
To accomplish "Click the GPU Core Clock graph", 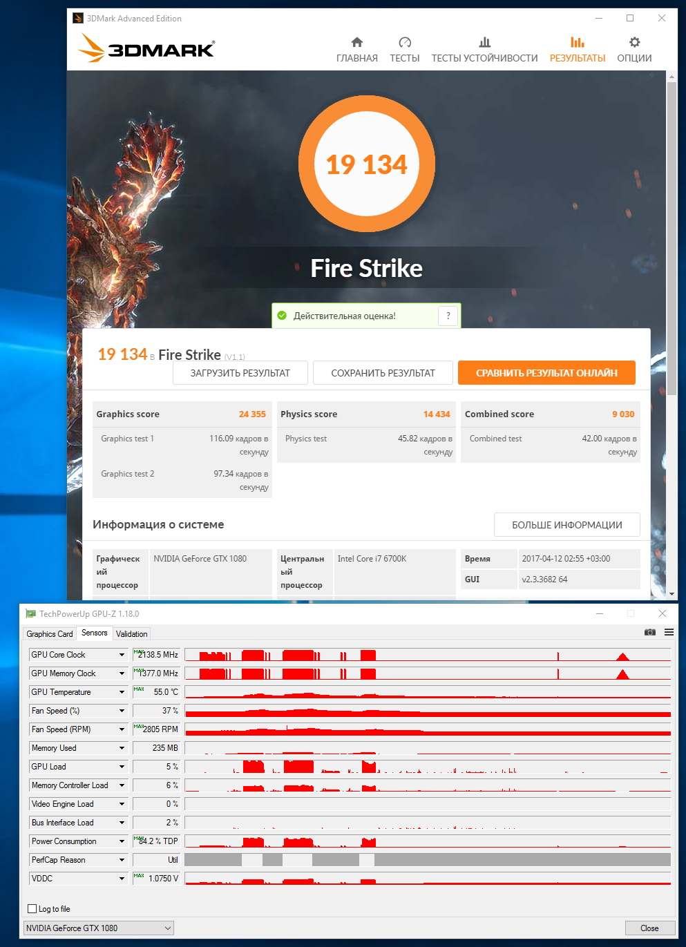I will click(x=428, y=655).
